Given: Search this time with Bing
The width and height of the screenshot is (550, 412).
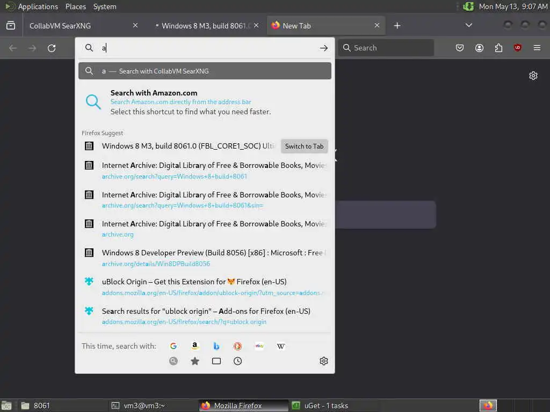Looking at the screenshot, I should [216, 346].
